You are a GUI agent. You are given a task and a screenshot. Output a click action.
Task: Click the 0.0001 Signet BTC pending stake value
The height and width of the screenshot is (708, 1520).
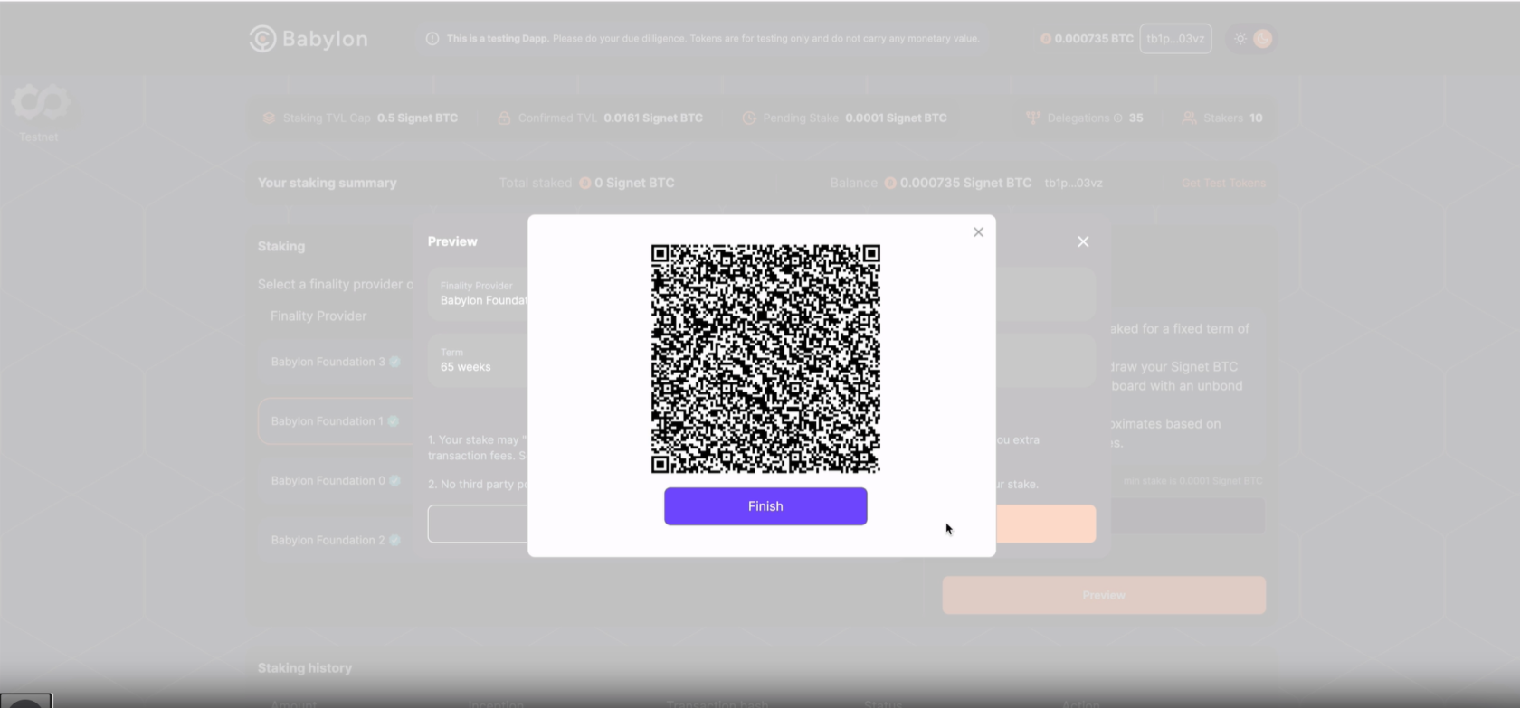click(896, 118)
